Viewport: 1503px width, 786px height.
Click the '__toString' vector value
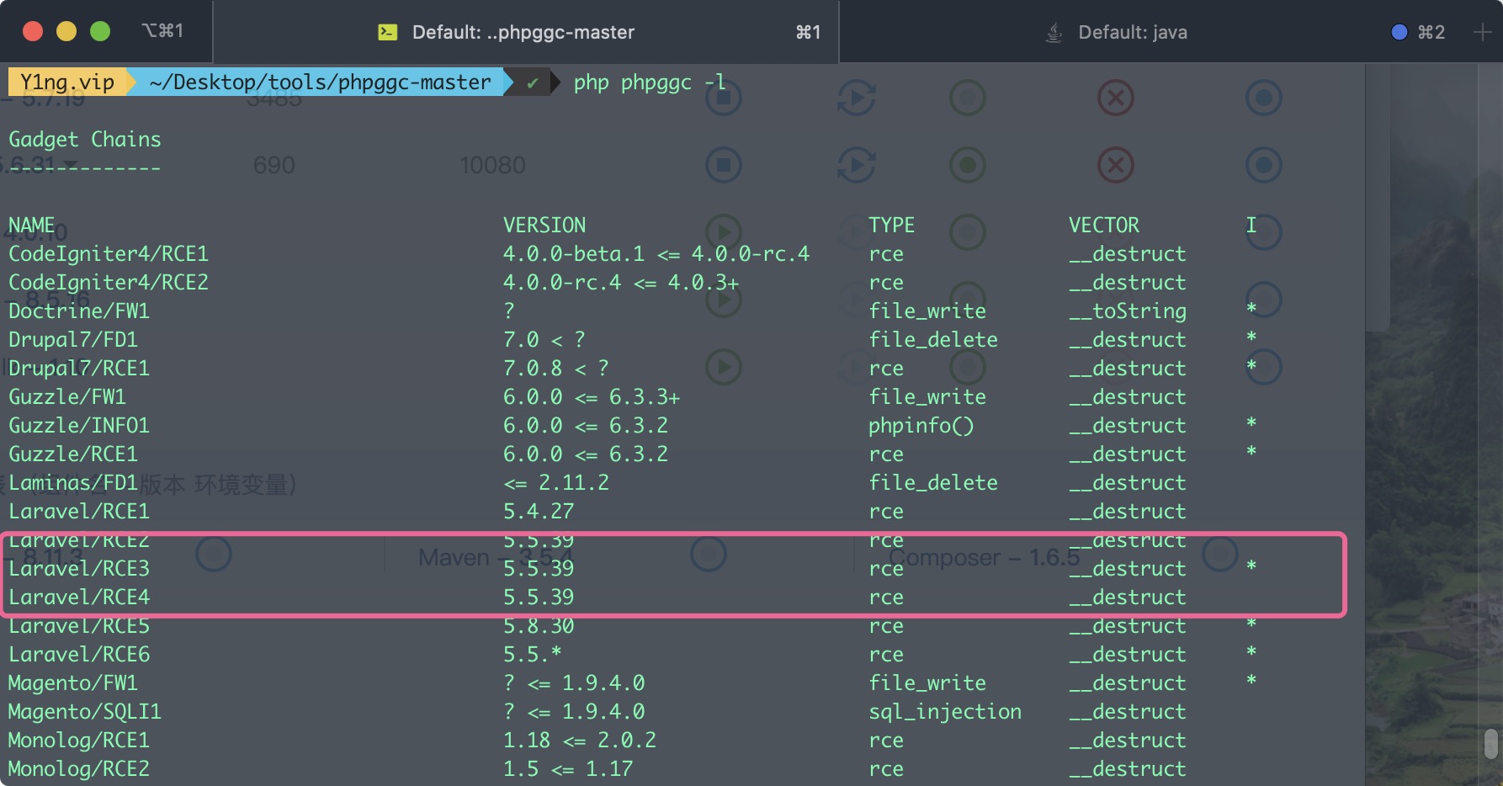click(x=1128, y=311)
